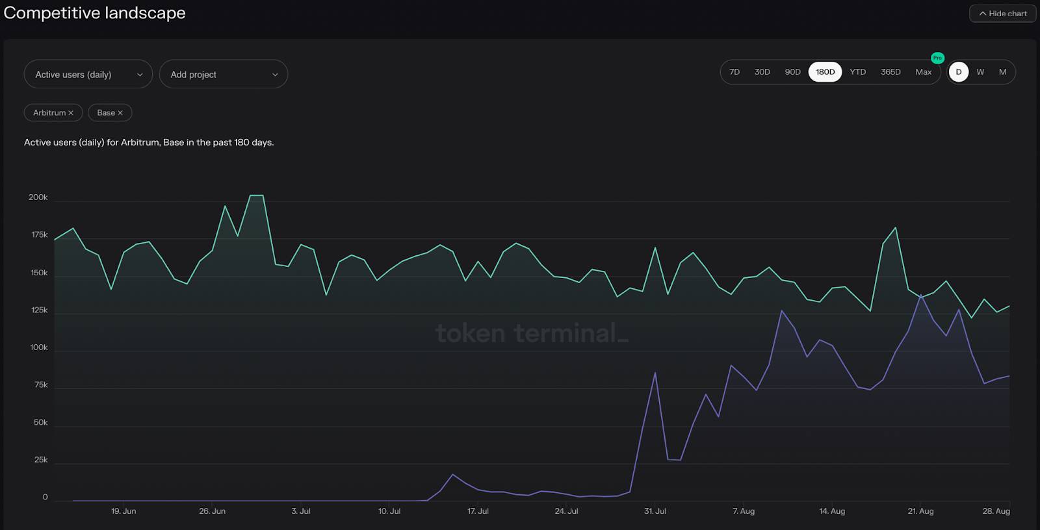Select the 365D time range

[890, 72]
